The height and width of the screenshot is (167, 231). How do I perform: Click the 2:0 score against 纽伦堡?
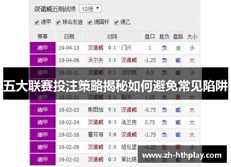(x=112, y=147)
